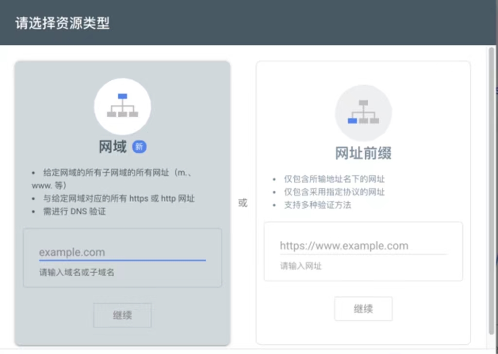
Task: Focus the https://www.example.com URL input field
Action: click(x=363, y=246)
